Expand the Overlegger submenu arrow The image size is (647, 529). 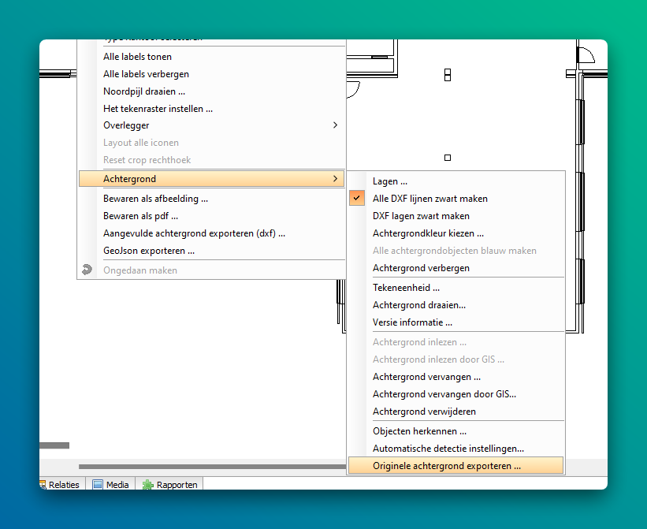click(335, 125)
